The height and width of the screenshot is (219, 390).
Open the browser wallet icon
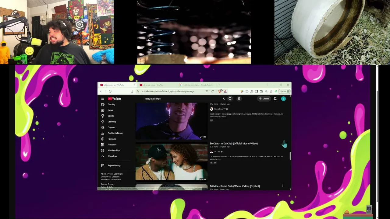(x=261, y=91)
